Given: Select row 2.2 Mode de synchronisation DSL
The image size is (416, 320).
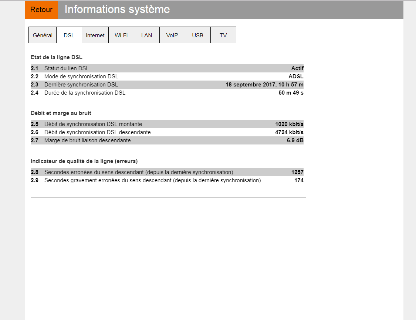Looking at the screenshot, I should [148, 76].
